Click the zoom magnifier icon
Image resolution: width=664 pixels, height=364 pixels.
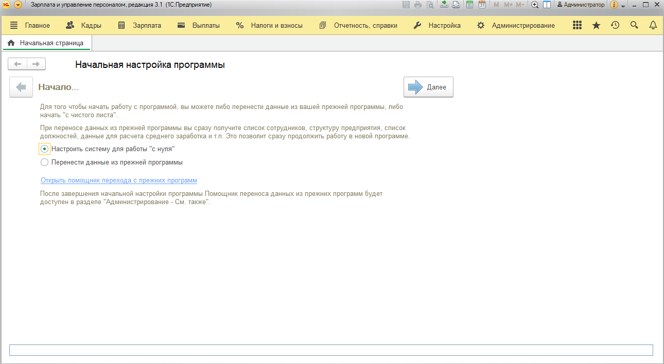click(535, 5)
